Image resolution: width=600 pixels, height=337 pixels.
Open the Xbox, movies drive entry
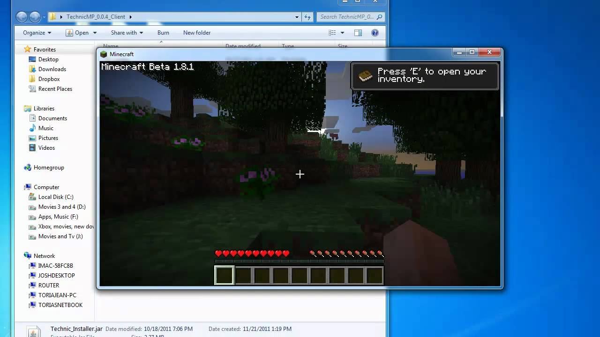pos(66,227)
